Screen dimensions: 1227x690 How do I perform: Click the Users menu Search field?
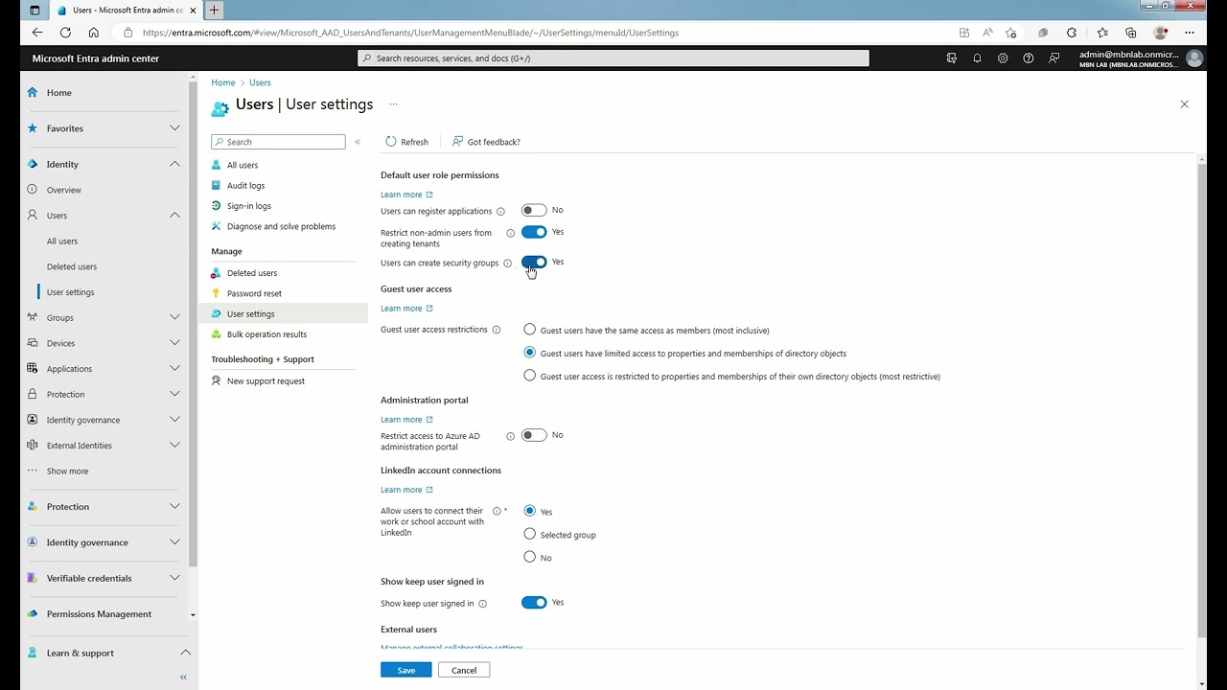278,142
